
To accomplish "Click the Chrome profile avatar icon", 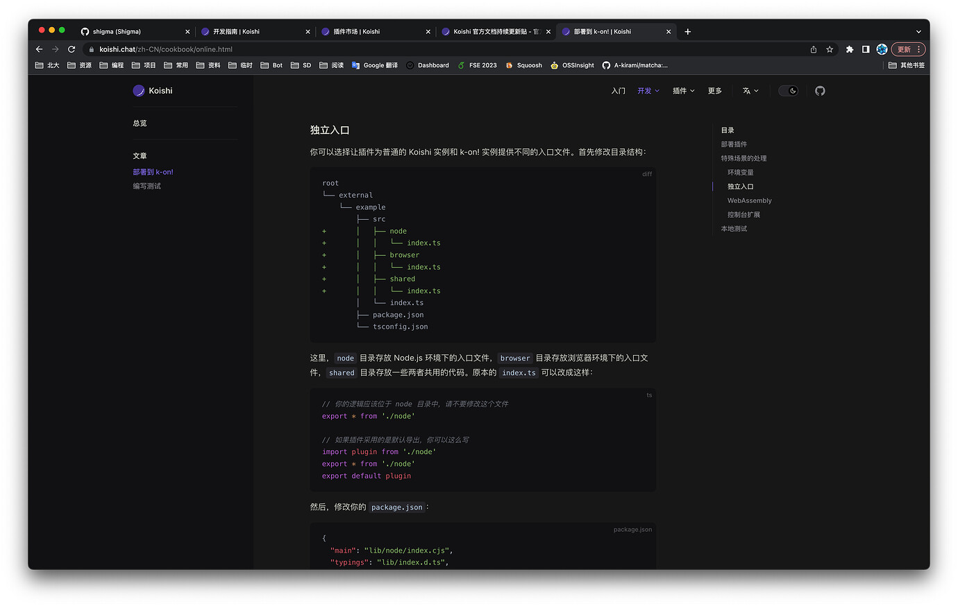I will [881, 49].
